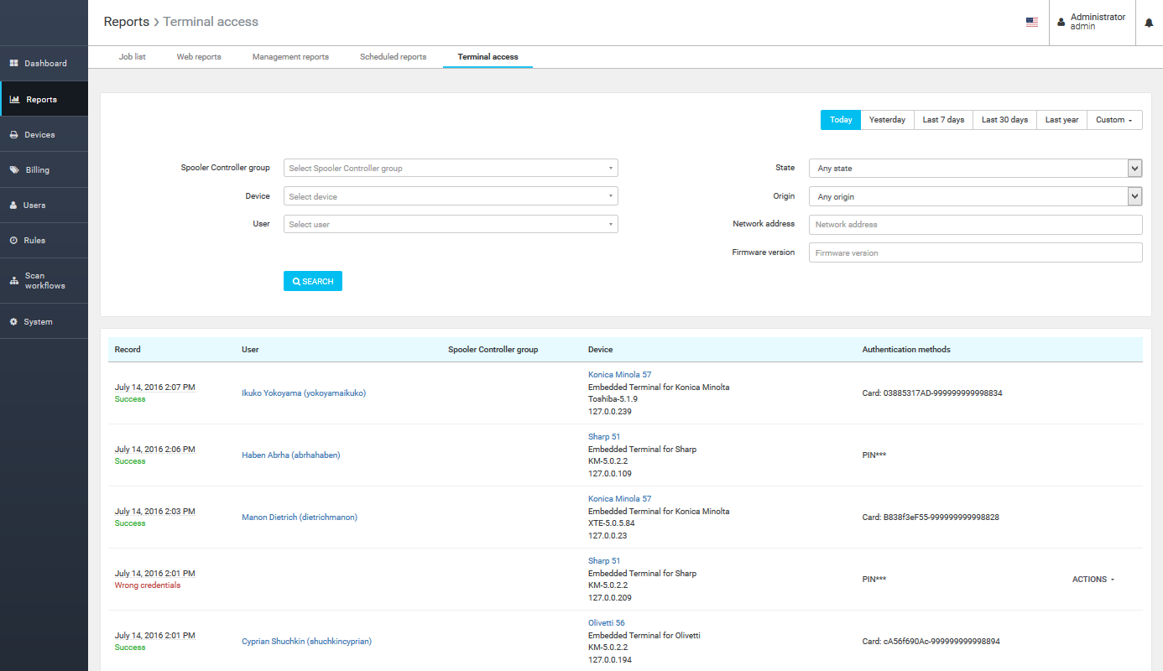Open notifications bell icon
This screenshot has height=671, width=1163.
coord(1149,23)
